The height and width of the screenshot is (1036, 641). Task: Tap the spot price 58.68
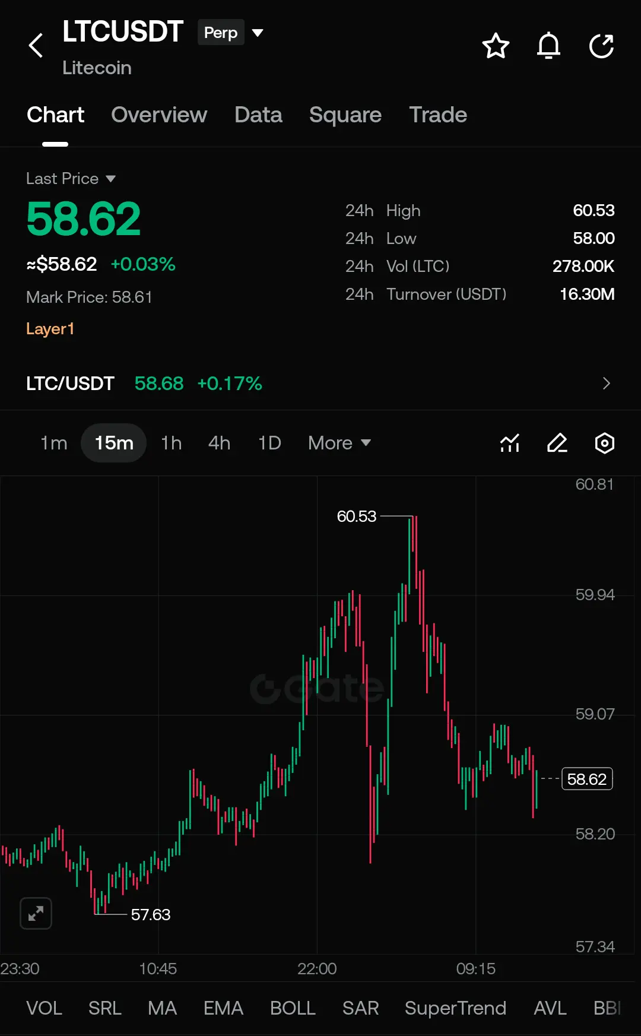pyautogui.click(x=159, y=384)
